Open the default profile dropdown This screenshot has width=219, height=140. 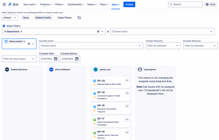pos(10,17)
